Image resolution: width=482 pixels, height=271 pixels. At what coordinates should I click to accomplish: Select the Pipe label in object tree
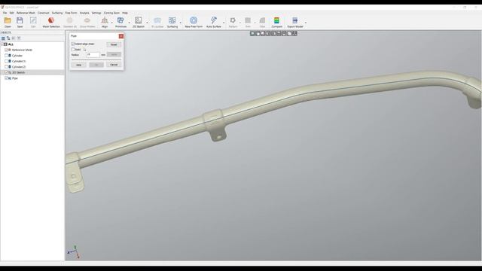tap(15, 78)
